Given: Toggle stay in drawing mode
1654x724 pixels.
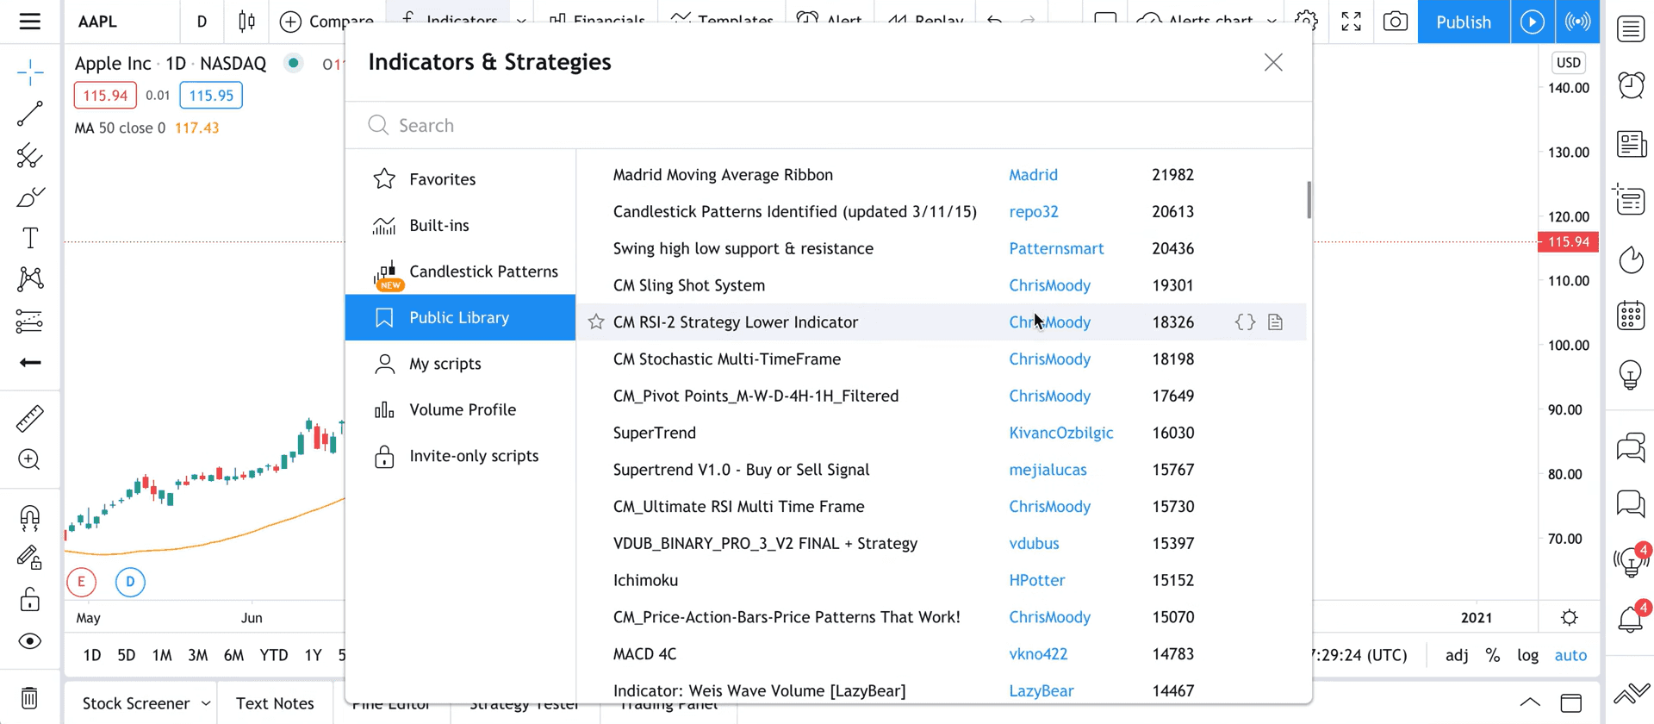Looking at the screenshot, I should click(30, 559).
